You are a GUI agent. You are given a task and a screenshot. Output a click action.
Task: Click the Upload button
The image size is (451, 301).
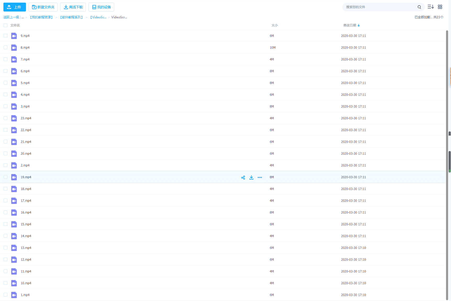point(15,7)
